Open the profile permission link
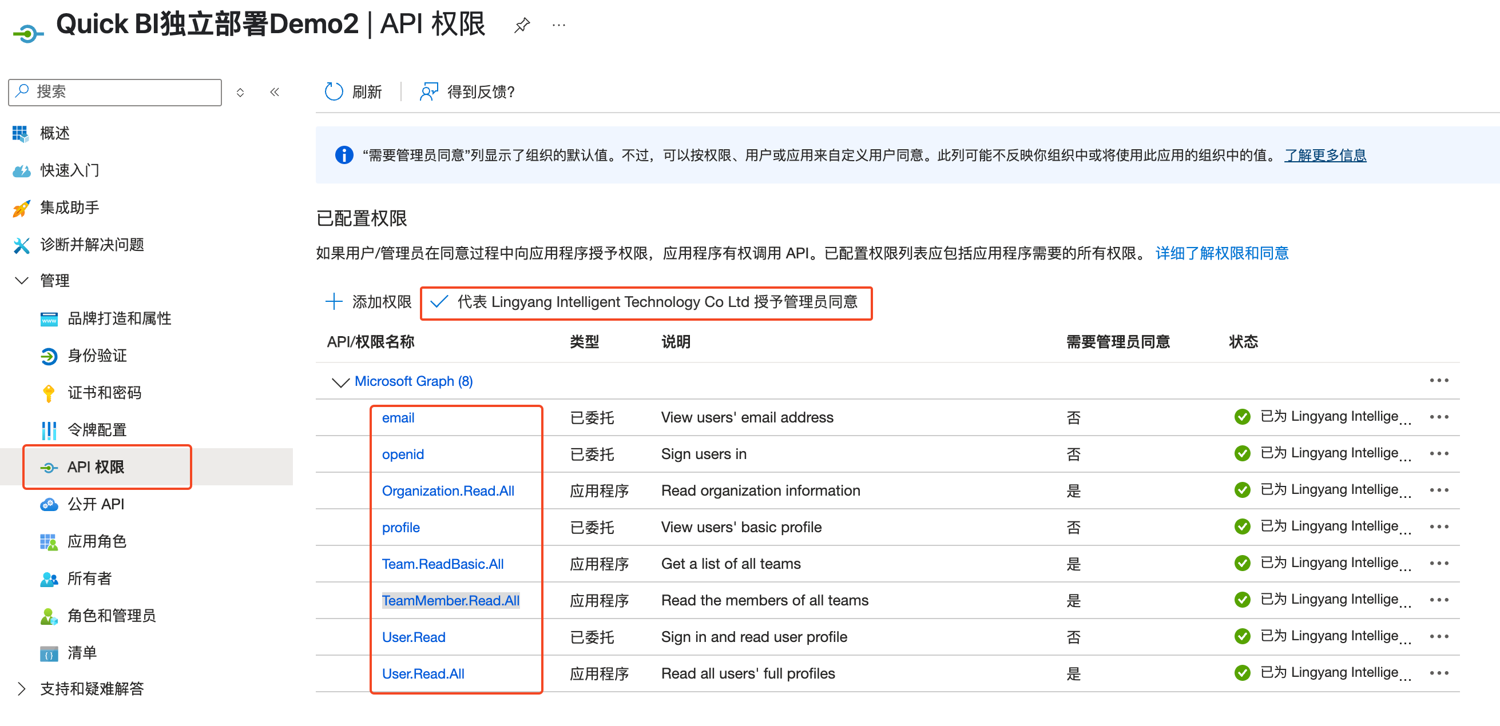1500x726 pixels. [x=400, y=528]
